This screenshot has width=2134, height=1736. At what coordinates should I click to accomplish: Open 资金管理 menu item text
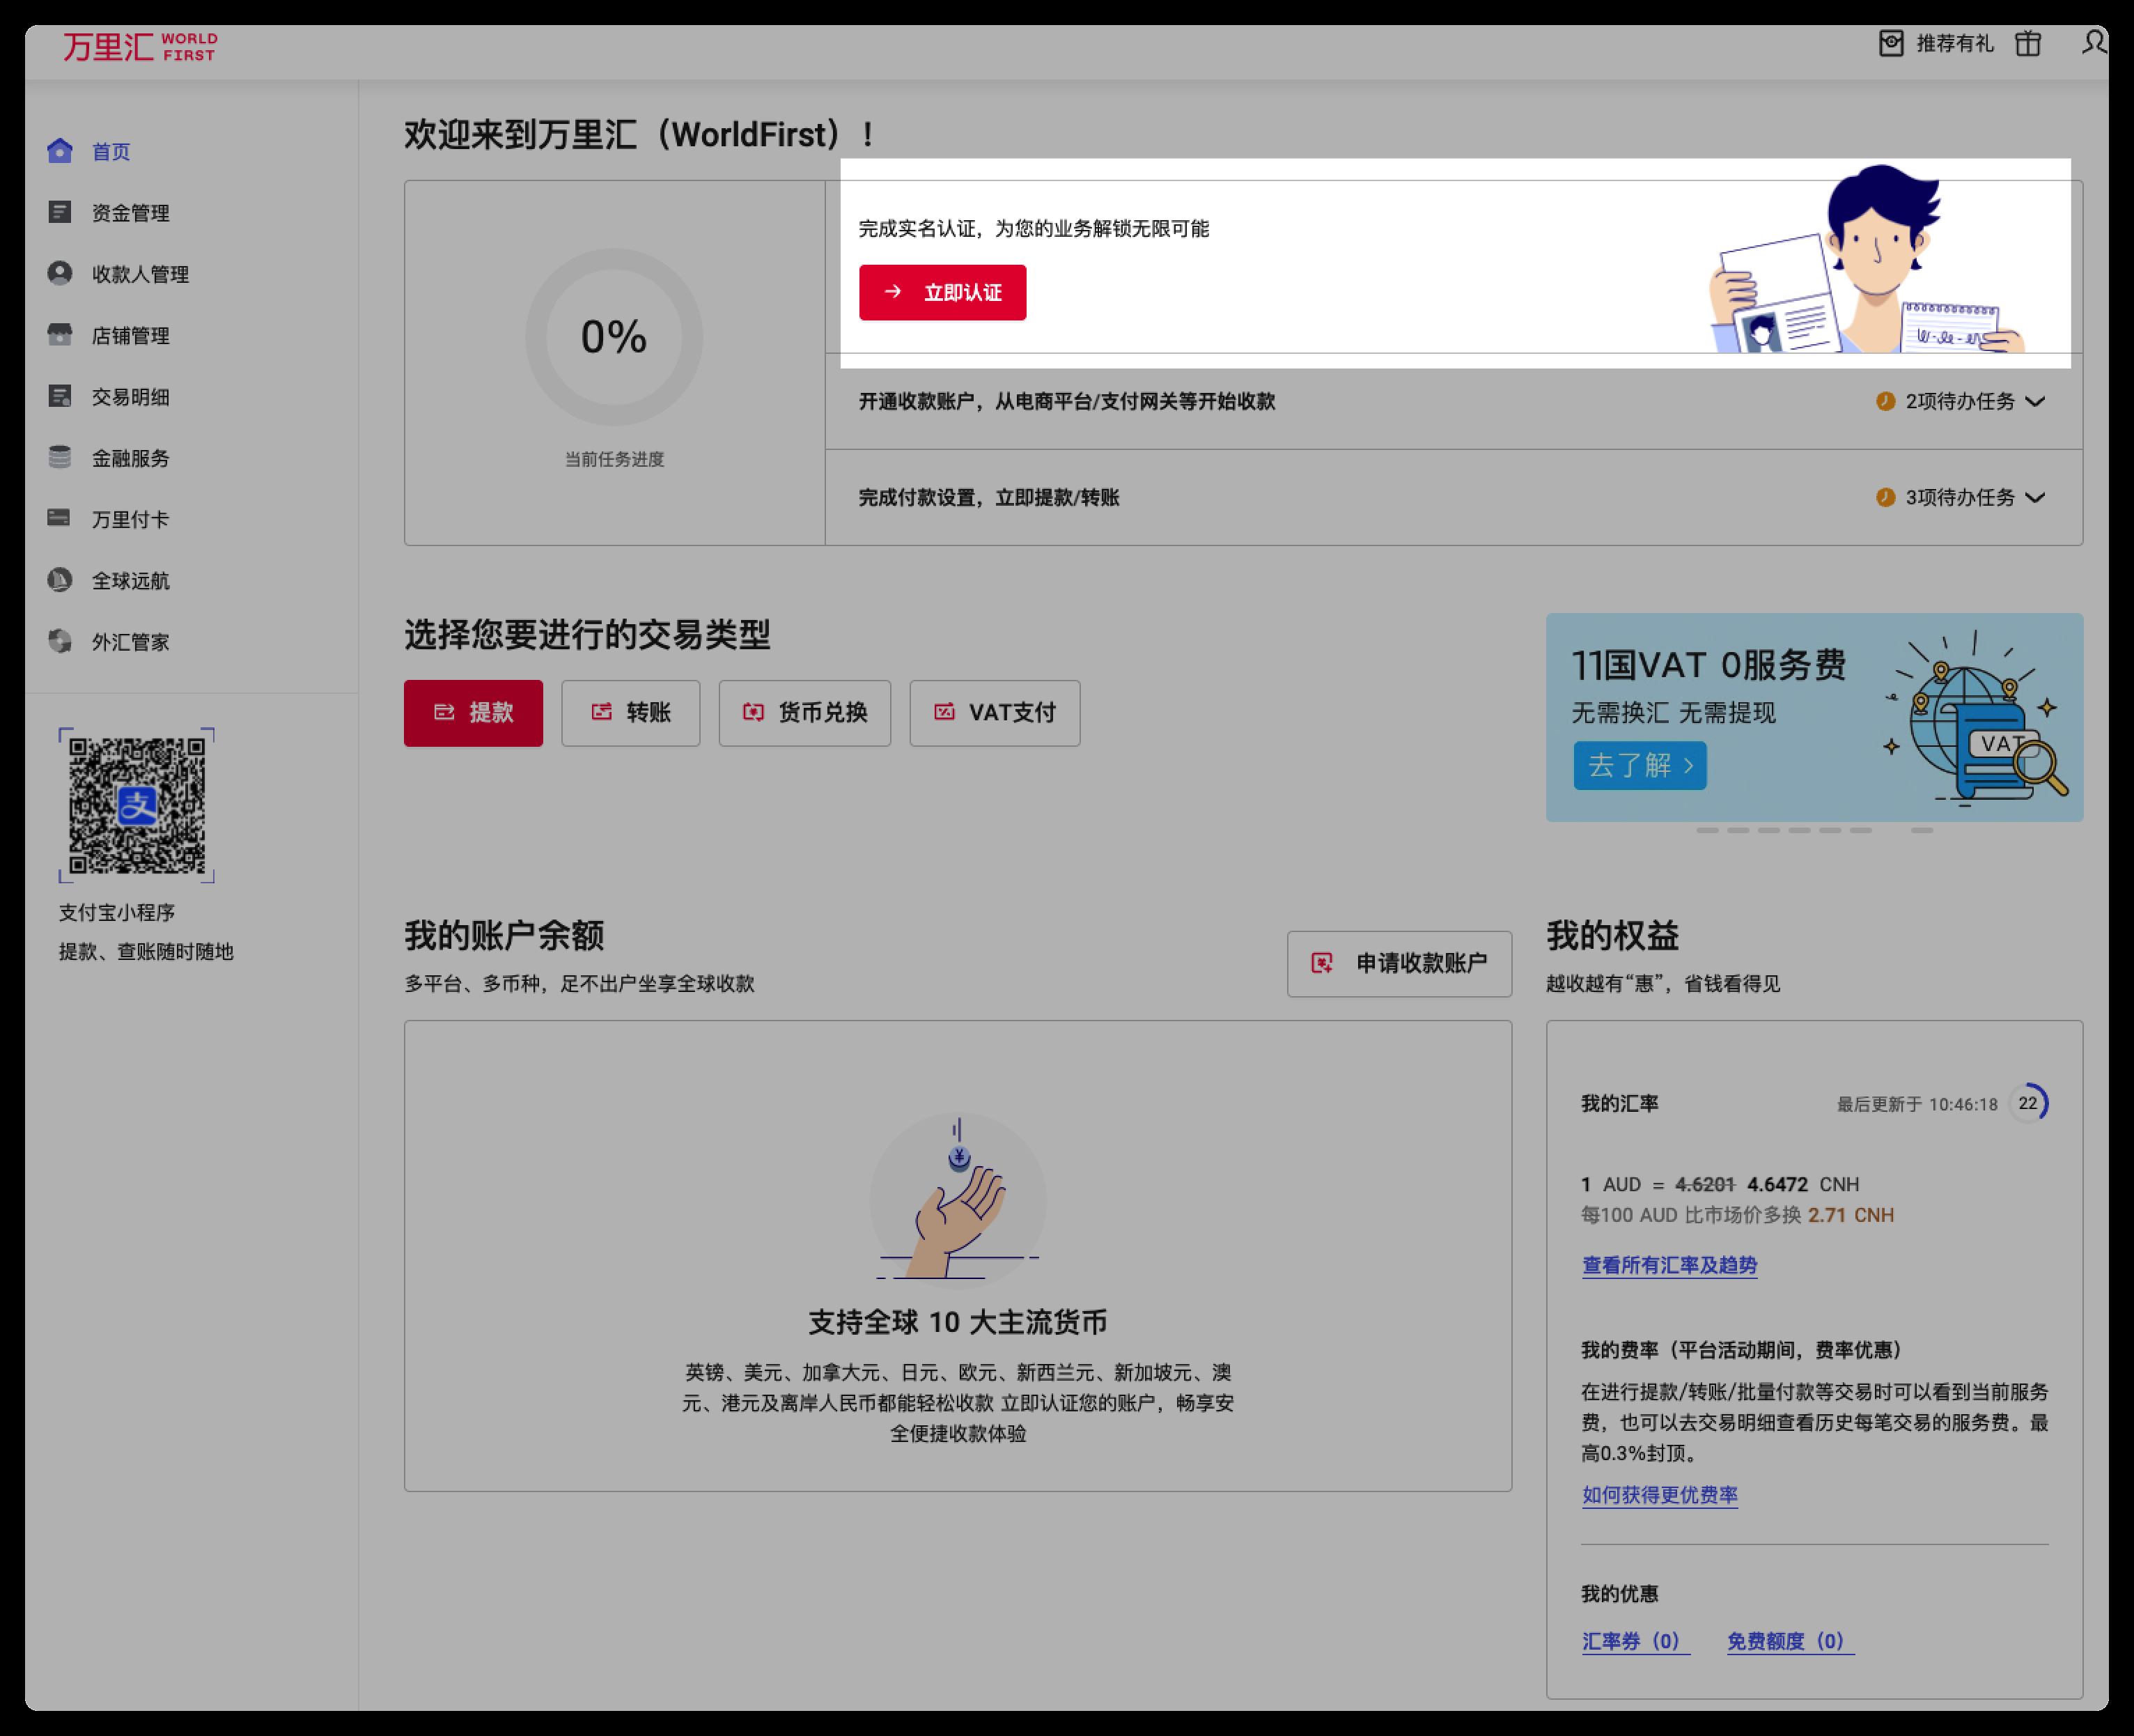coord(131,213)
